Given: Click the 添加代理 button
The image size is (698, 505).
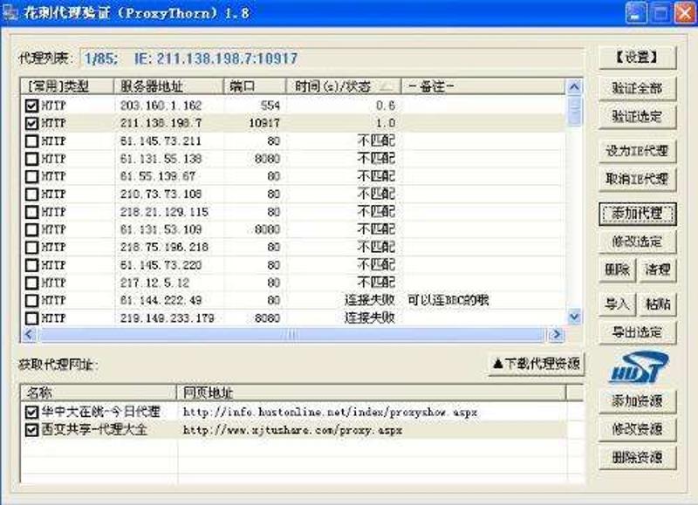Looking at the screenshot, I should 637,214.
